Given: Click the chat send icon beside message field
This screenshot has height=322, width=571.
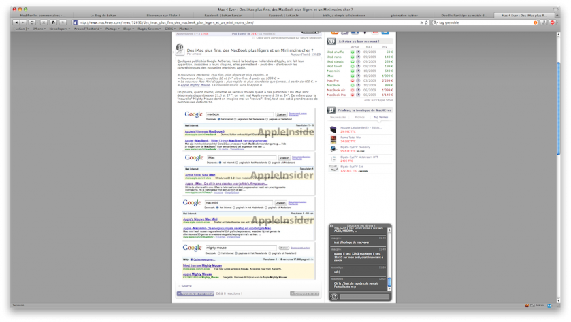Looking at the screenshot, I should (334, 297).
